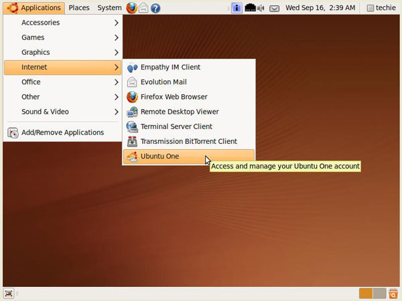Expand the Sound & Video submenu arrow
The height and width of the screenshot is (301, 402).
(x=117, y=112)
